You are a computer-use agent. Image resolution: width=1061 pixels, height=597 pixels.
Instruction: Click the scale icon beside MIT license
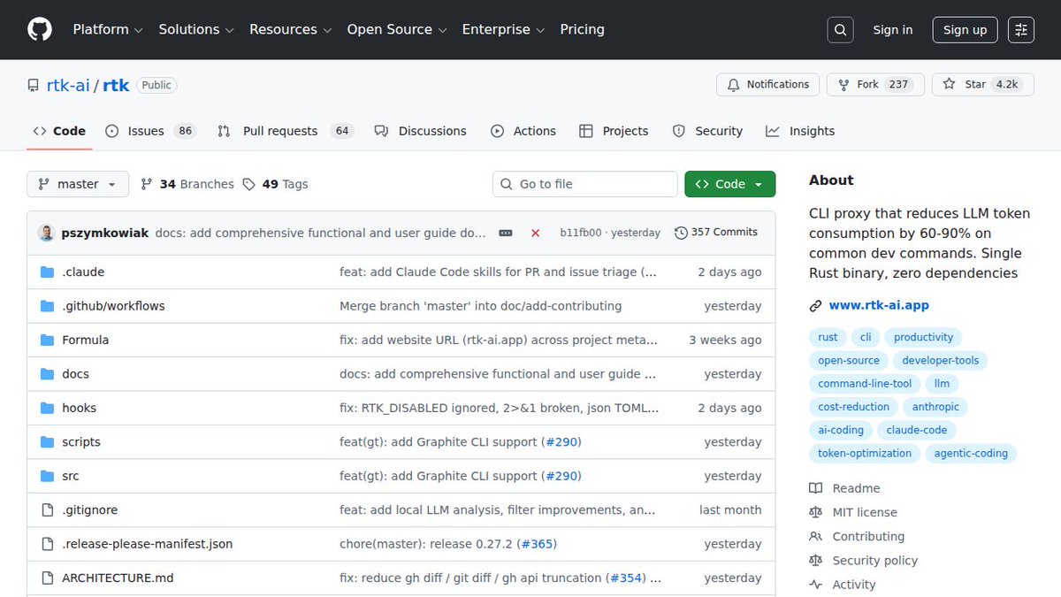(815, 512)
